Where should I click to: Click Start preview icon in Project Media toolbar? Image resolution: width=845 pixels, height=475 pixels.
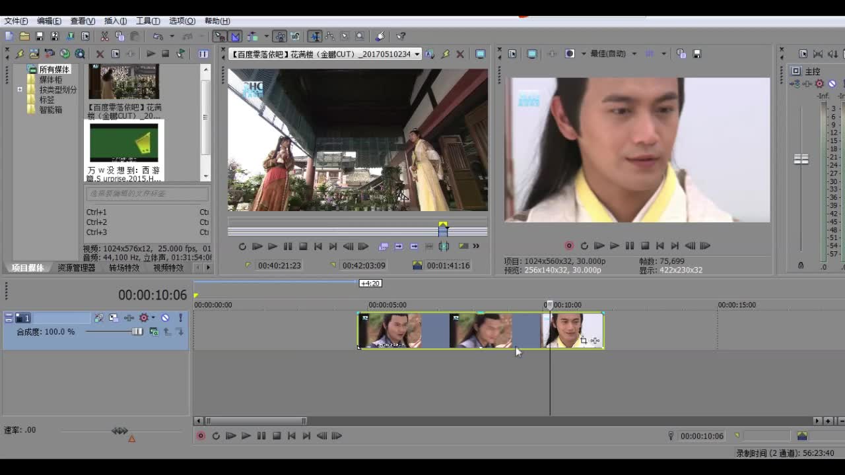(x=151, y=54)
